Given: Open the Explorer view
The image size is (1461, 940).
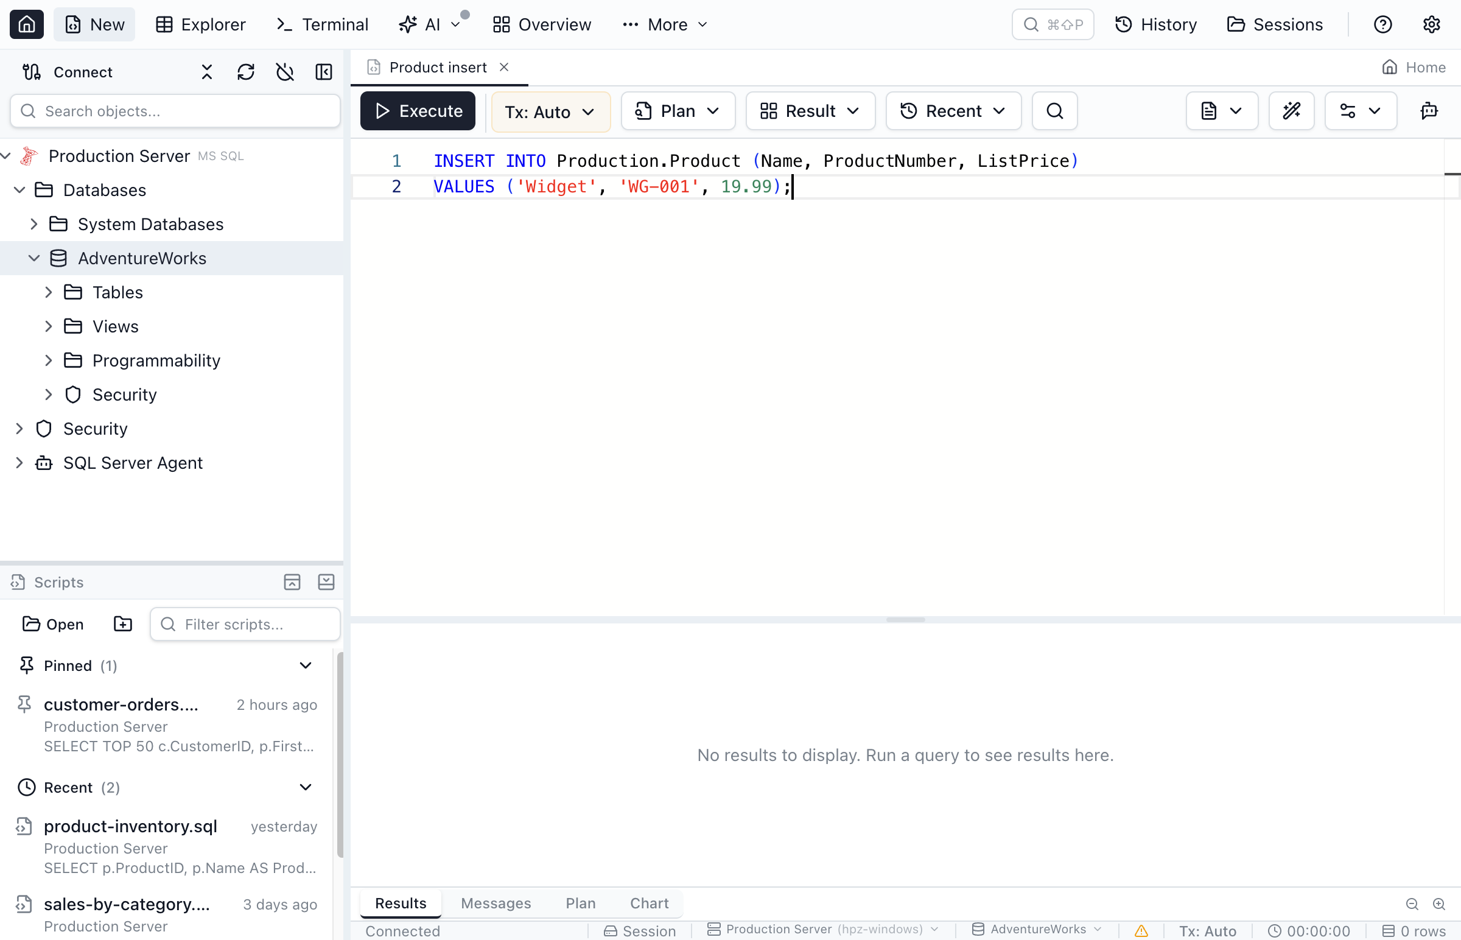Looking at the screenshot, I should pyautogui.click(x=201, y=24).
